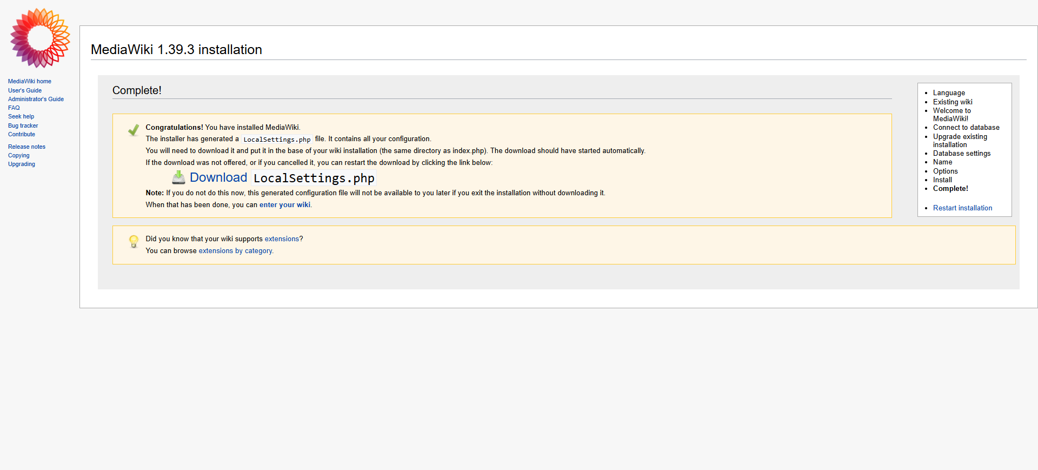Select the Name step in list
The image size is (1038, 470).
coord(943,162)
